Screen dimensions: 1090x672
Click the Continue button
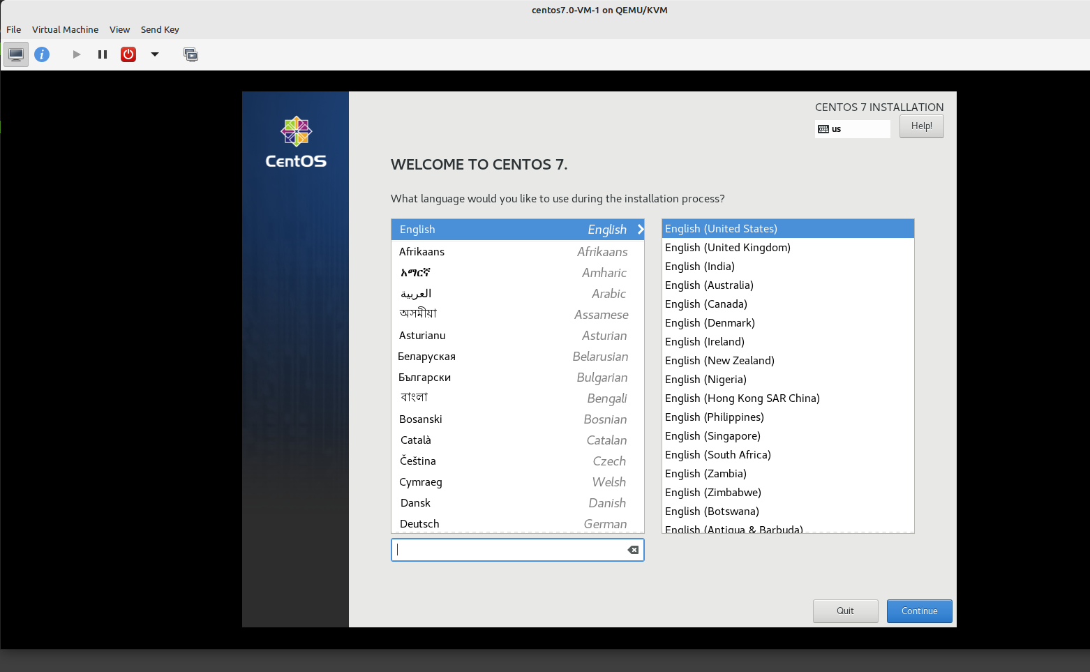(x=919, y=611)
